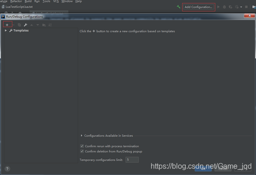Close the Run/Debug Configurations dialog
256x175 pixels.
pyautogui.click(x=250, y=16)
